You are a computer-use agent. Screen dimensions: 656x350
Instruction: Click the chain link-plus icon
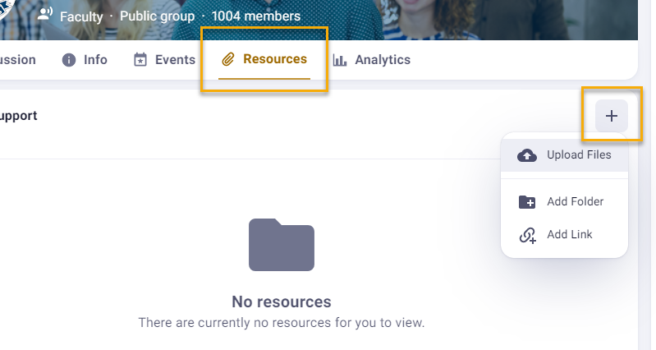pos(527,235)
